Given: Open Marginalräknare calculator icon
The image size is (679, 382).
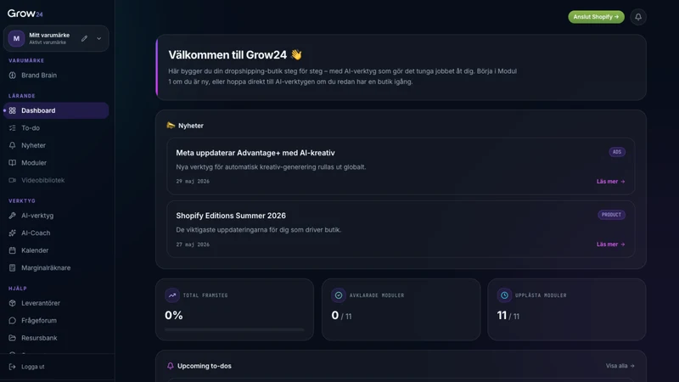Looking at the screenshot, I should click(x=12, y=267).
